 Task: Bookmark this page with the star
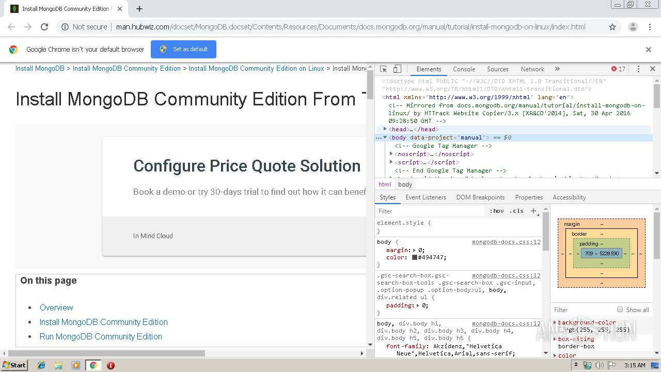point(612,27)
